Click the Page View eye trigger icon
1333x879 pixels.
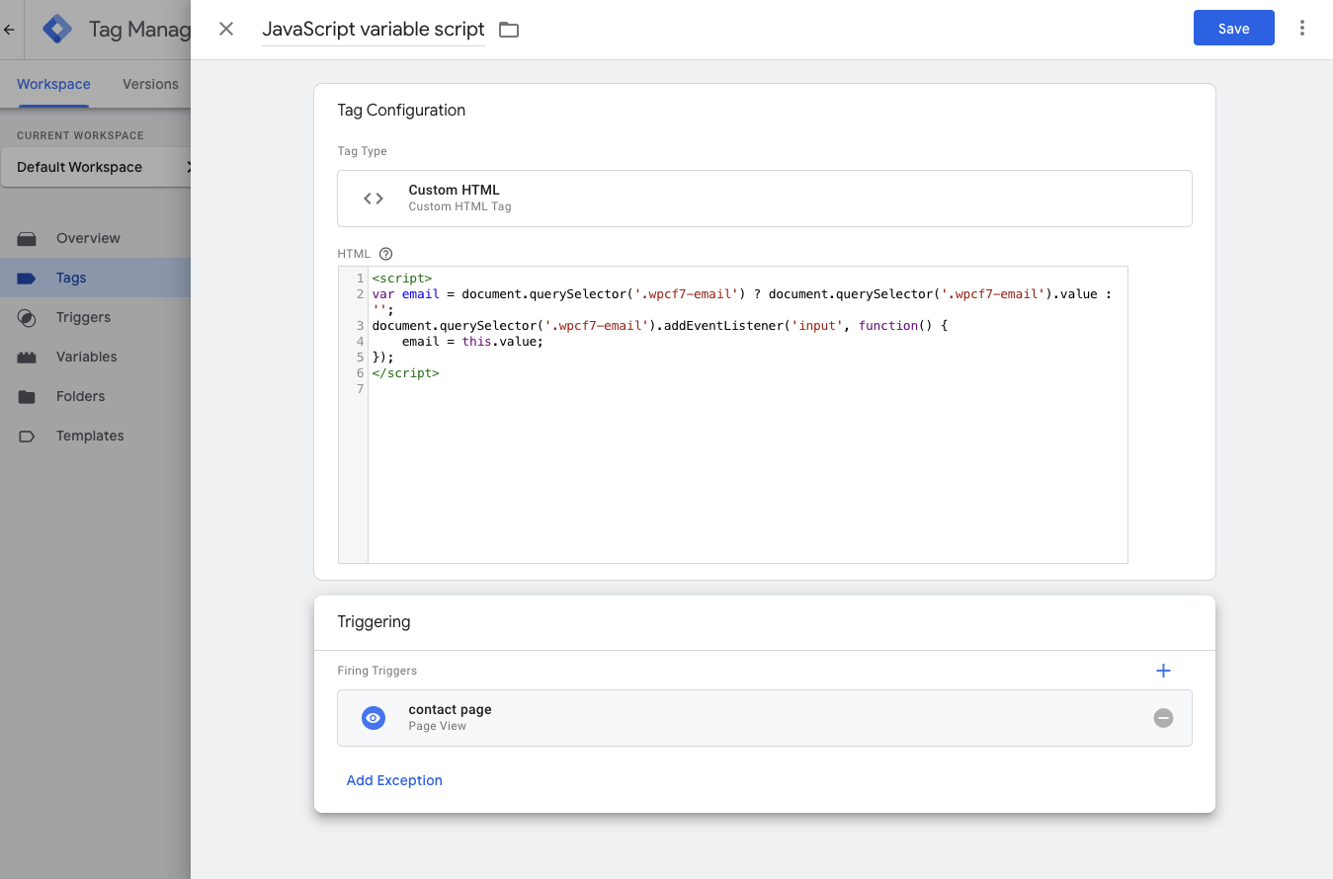373,718
